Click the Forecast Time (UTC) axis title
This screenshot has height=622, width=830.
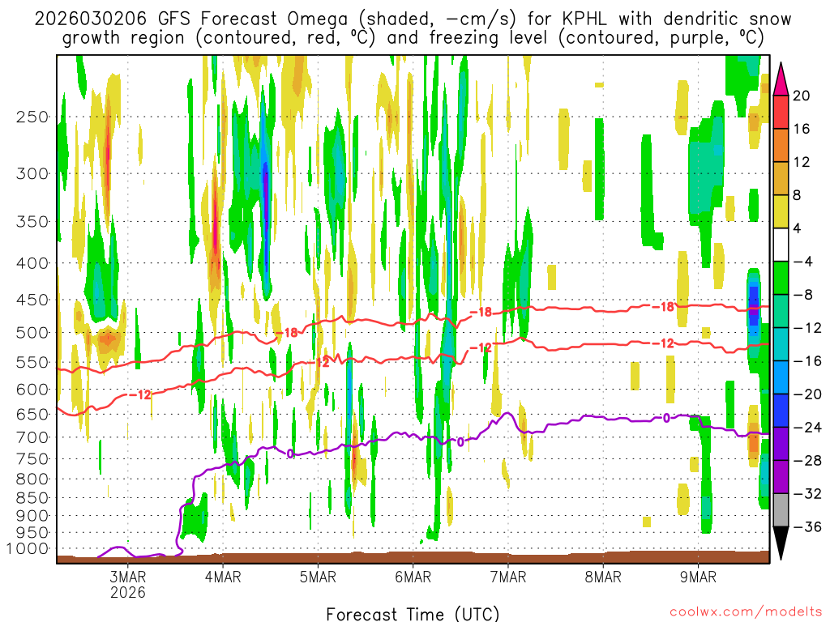point(413,613)
